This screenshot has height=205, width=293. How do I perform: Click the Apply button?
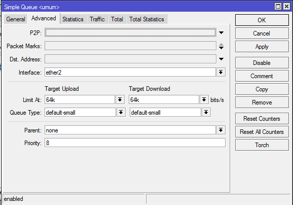tap(262, 47)
